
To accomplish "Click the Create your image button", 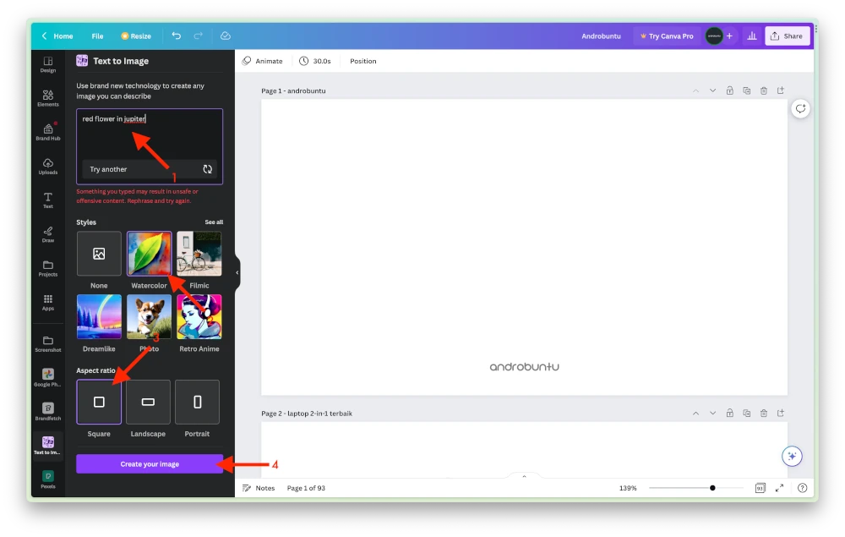I will [x=150, y=463].
